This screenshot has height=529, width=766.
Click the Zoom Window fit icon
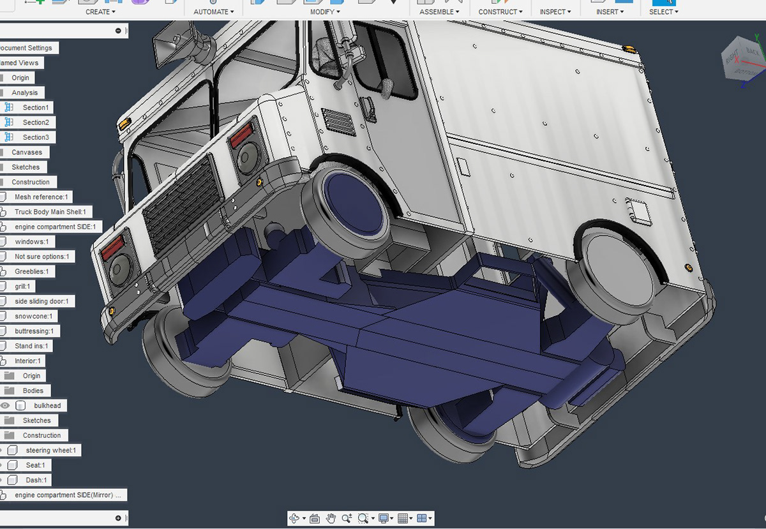pyautogui.click(x=363, y=518)
